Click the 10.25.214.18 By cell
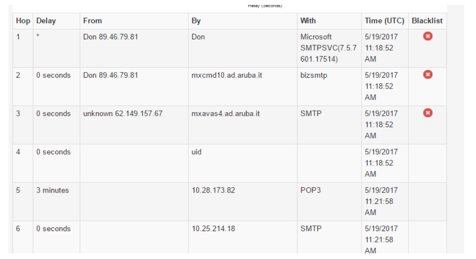This screenshot has width=476, height=259. pos(213,229)
